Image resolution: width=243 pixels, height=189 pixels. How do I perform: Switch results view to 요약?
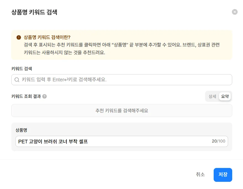click(225, 96)
